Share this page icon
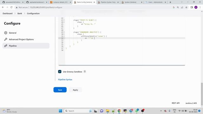 [182, 7]
